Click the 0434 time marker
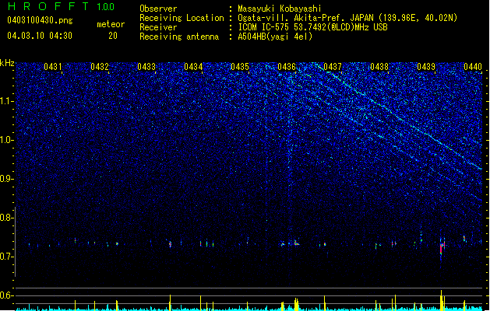 (x=193, y=67)
